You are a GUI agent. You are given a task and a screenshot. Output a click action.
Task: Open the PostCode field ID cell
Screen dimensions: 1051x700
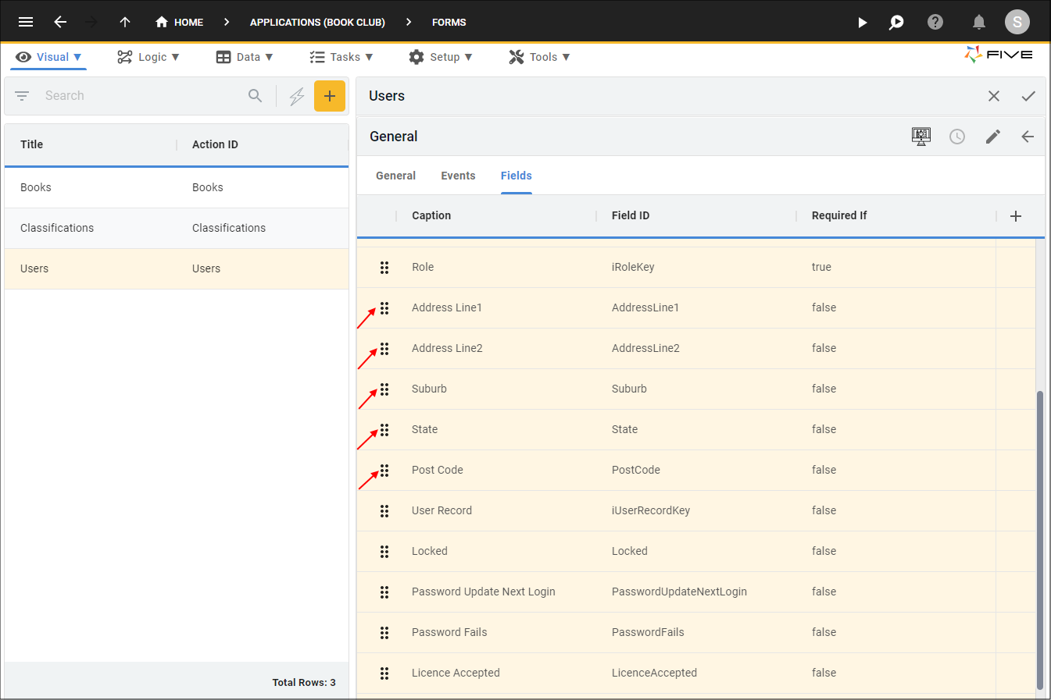[636, 470]
